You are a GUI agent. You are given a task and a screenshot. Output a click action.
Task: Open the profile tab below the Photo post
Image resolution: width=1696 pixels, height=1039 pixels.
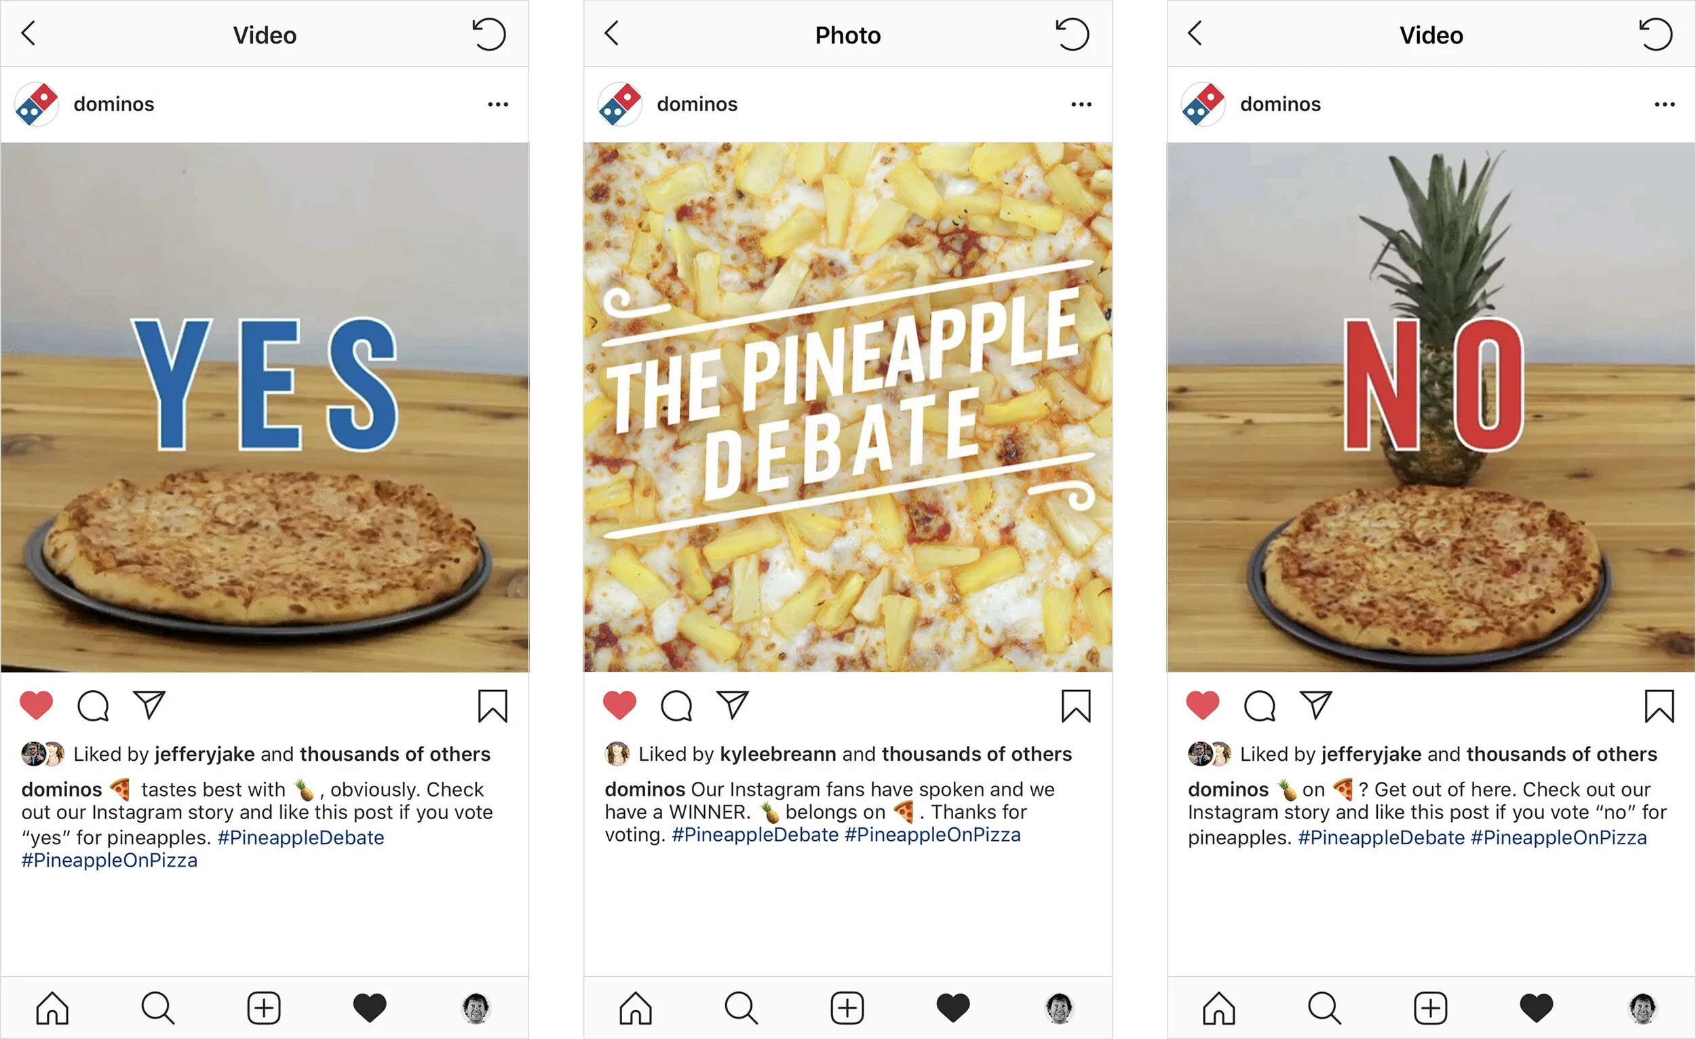pyautogui.click(x=1059, y=1008)
